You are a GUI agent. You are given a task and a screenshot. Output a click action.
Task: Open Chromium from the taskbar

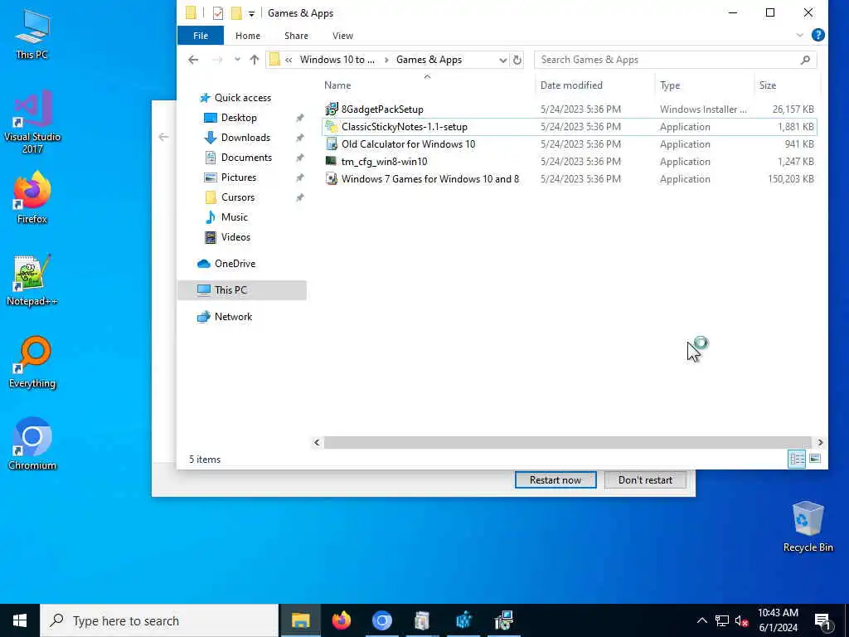click(x=381, y=620)
